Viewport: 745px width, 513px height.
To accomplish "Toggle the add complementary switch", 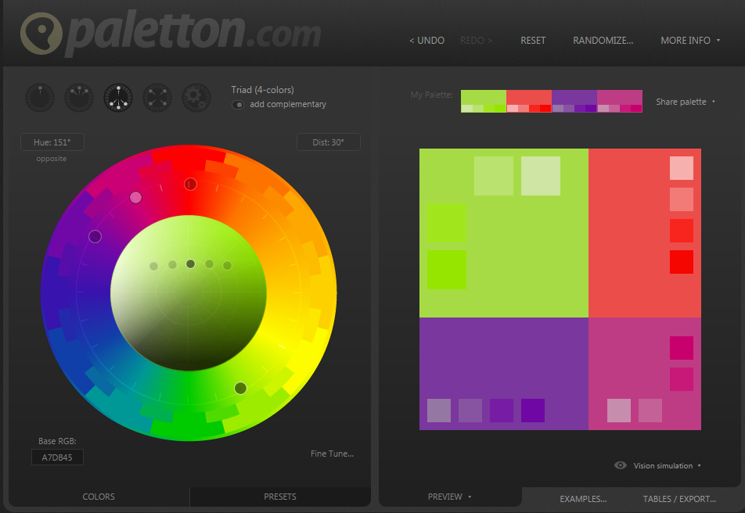I will [x=238, y=105].
